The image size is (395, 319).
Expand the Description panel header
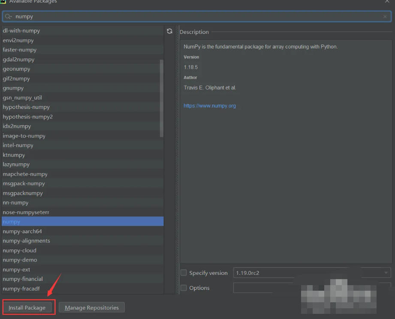194,32
